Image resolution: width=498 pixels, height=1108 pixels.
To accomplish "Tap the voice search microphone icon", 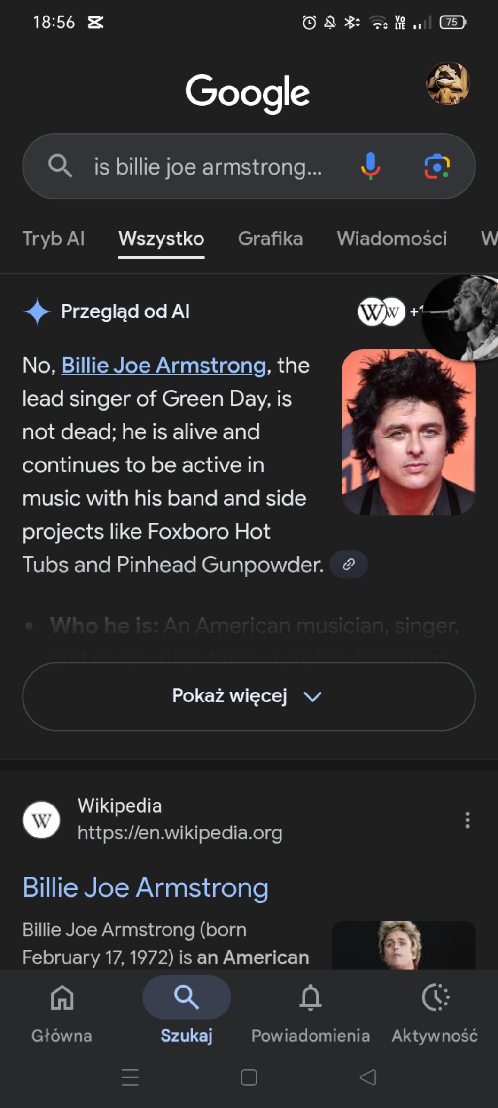I will (370, 166).
